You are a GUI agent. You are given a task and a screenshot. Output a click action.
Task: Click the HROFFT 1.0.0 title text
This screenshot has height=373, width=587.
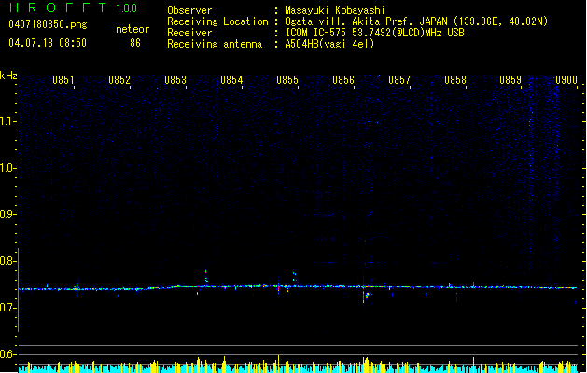point(74,7)
